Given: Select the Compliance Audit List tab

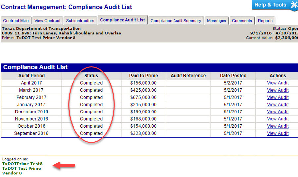Looking at the screenshot, I should [x=123, y=20].
